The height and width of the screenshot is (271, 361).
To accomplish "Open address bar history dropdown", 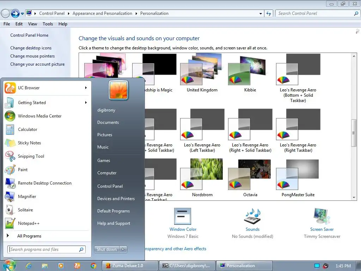I will point(261,14).
